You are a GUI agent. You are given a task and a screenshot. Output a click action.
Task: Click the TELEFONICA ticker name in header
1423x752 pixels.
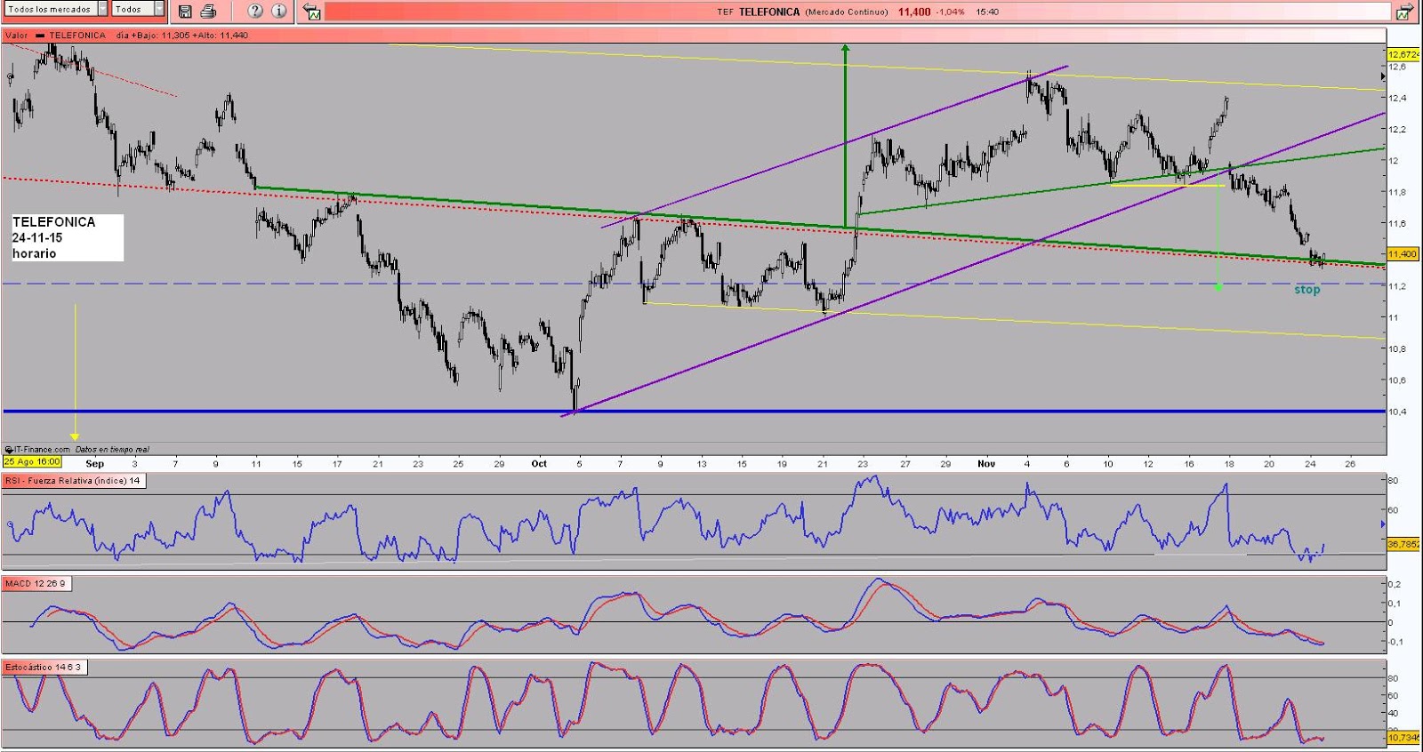coord(769,12)
